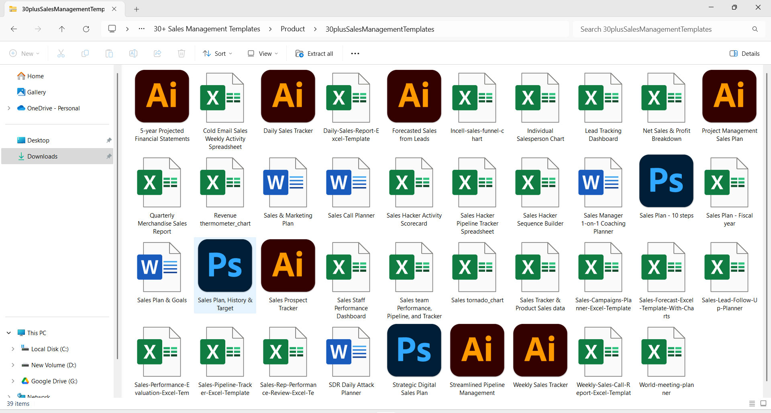Open Gallery in navigation pane

click(x=32, y=92)
